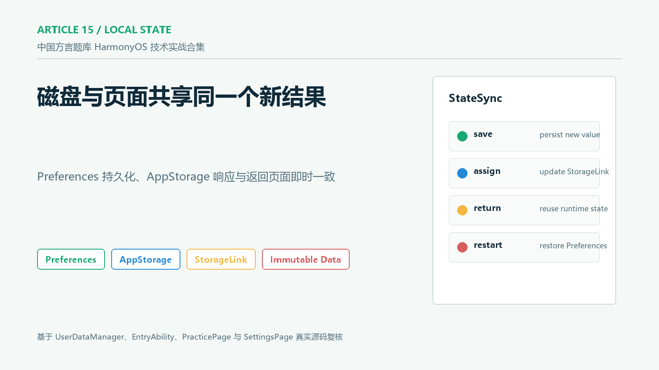The height and width of the screenshot is (370, 659).
Task: Click 'persist new value' description
Action: [x=570, y=135]
